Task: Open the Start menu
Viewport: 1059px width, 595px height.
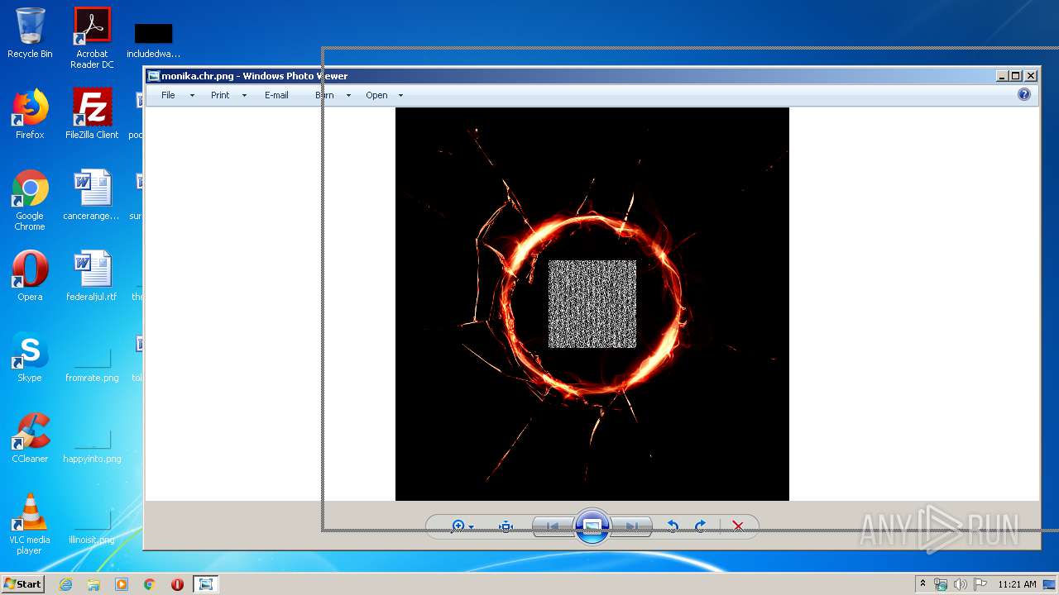Action: 23,584
